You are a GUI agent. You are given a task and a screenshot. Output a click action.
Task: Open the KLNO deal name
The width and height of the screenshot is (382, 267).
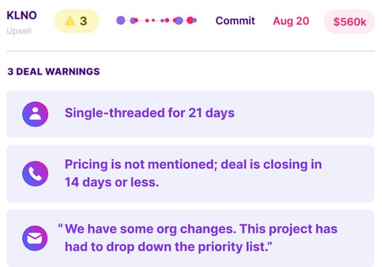click(21, 16)
